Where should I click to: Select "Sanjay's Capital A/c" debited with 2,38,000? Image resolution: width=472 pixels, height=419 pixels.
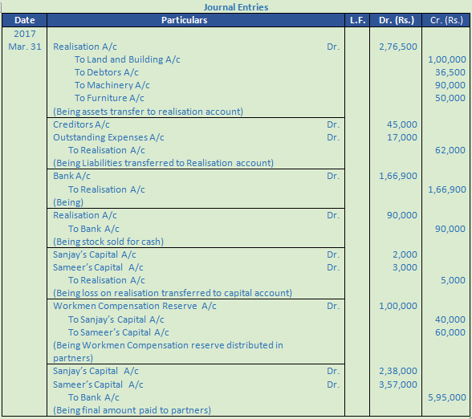pos(96,371)
